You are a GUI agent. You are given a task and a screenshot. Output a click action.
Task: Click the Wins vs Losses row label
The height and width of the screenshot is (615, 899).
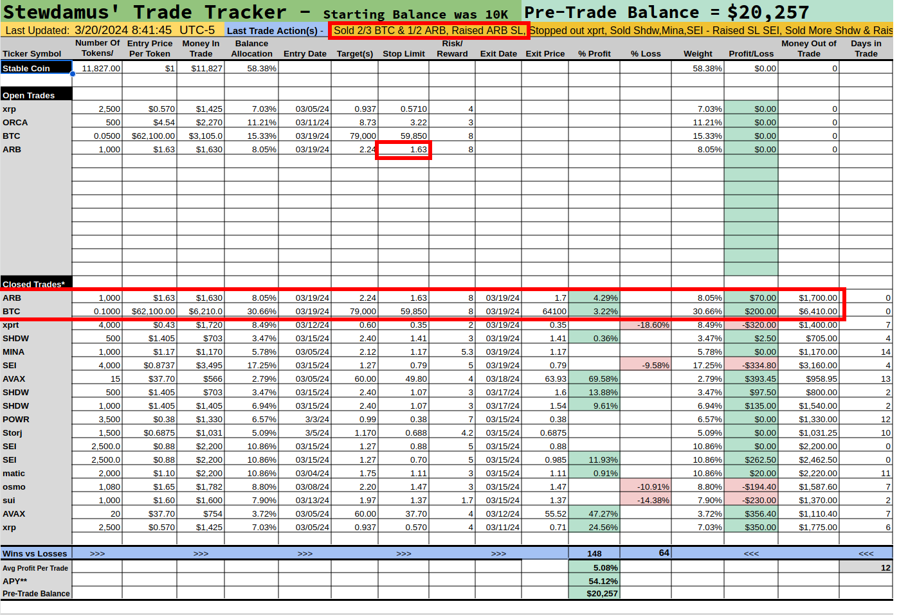click(x=36, y=553)
